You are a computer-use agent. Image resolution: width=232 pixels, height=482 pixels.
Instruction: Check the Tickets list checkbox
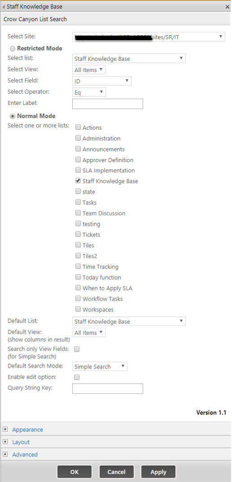[x=78, y=234]
